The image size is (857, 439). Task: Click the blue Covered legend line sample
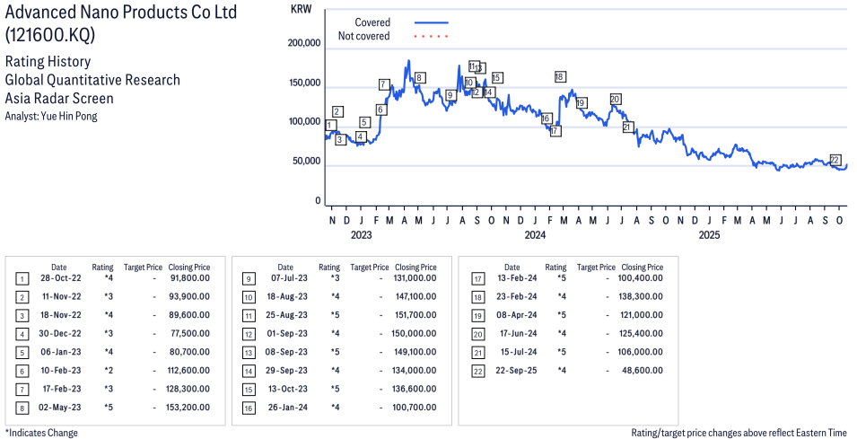click(431, 22)
